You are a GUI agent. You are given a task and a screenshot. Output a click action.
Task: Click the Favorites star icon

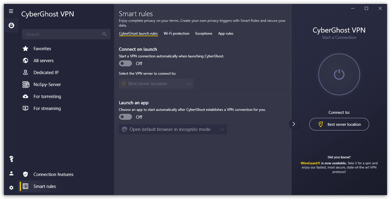point(25,48)
